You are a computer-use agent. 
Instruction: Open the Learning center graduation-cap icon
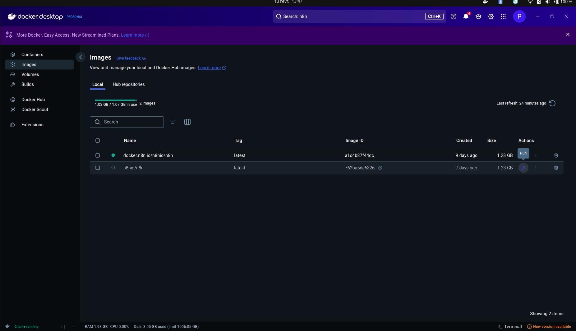pos(478,16)
